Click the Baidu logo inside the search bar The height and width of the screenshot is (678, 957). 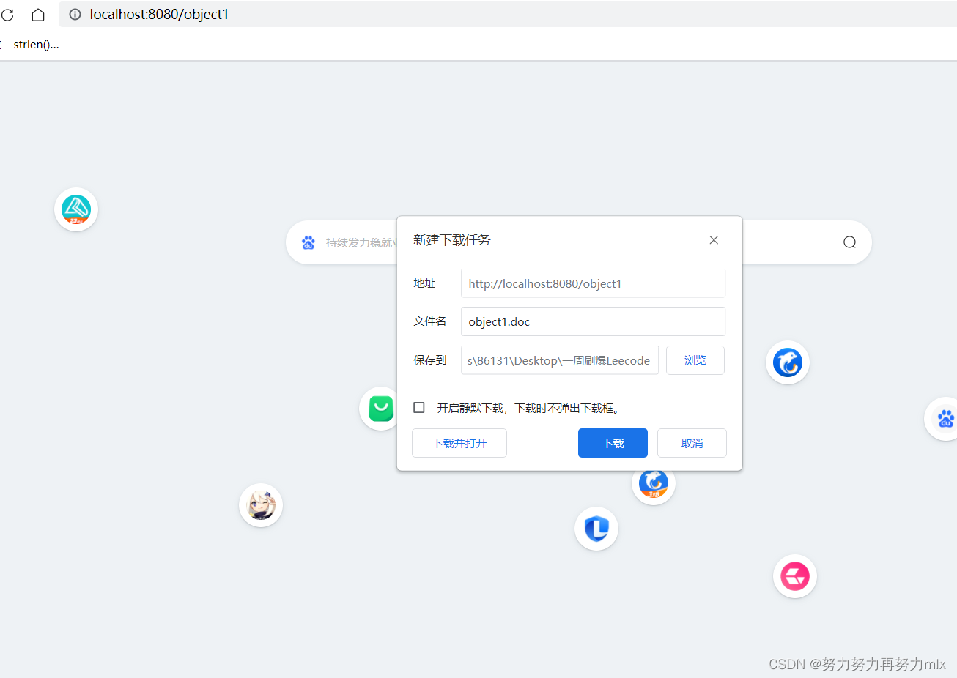308,242
